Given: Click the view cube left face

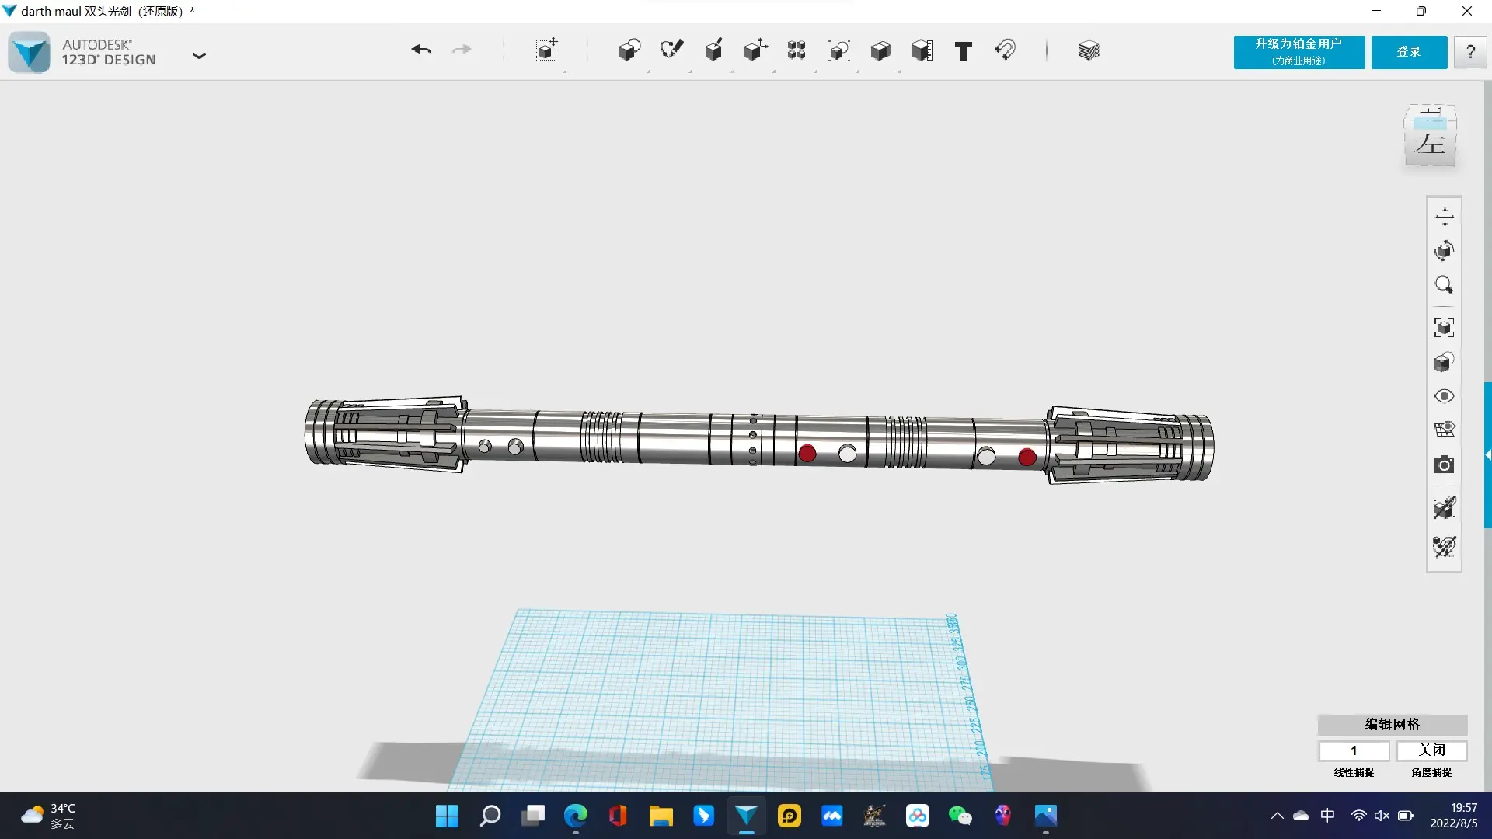Looking at the screenshot, I should [1430, 145].
